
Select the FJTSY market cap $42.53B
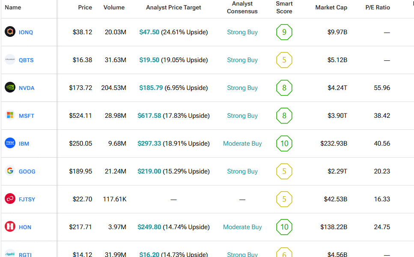336,199
